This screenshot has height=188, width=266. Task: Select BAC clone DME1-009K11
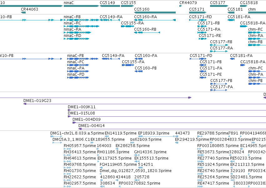(x=167, y=110)
